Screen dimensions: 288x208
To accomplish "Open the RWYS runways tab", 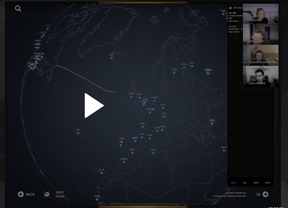I will [256, 183].
